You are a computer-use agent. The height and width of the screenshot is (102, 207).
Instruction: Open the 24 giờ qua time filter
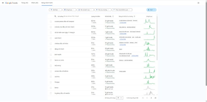[69, 10]
